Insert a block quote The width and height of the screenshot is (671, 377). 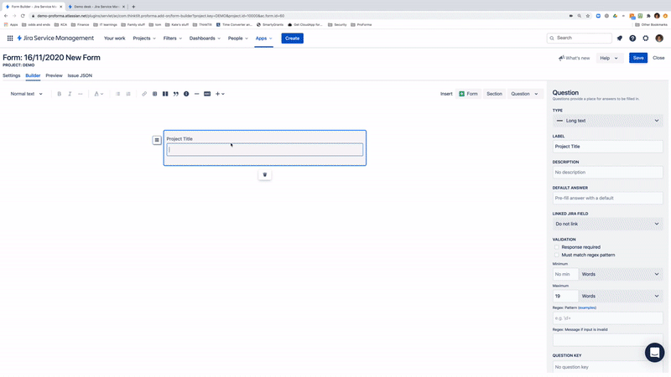pyautogui.click(x=176, y=94)
